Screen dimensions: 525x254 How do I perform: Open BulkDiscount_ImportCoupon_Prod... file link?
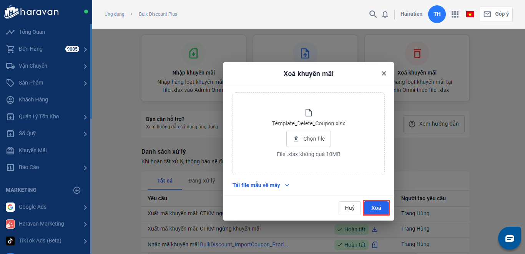click(244, 244)
